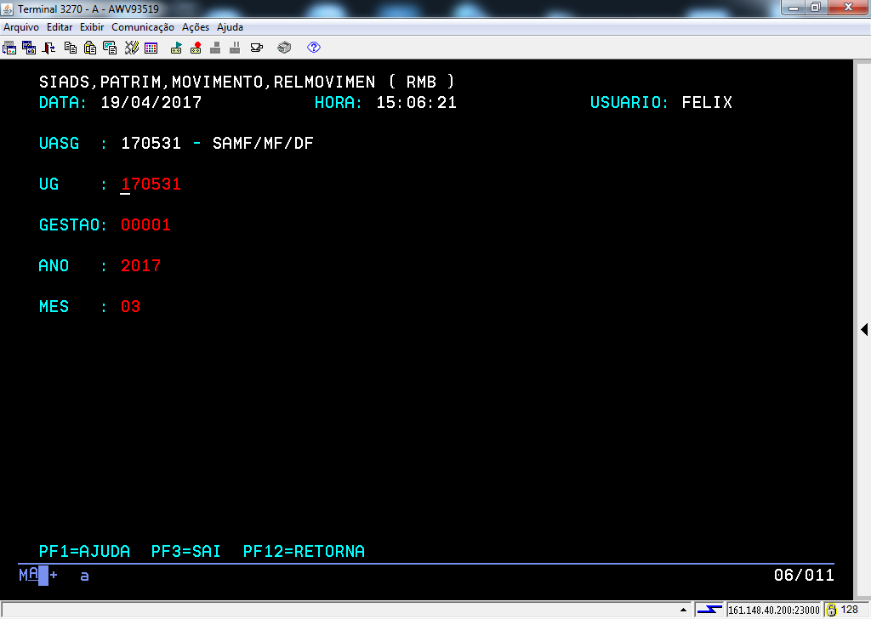Minimize the Terminal 3270 window
This screenshot has width=871, height=619.
(x=794, y=8)
